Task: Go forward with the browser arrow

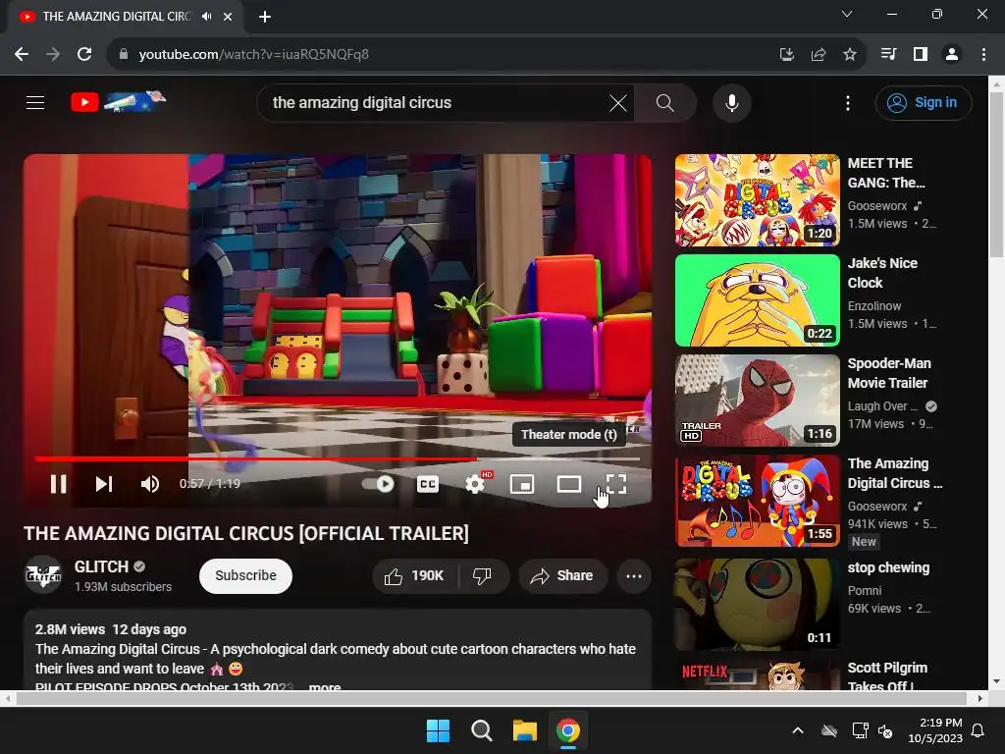Action: coord(53,55)
